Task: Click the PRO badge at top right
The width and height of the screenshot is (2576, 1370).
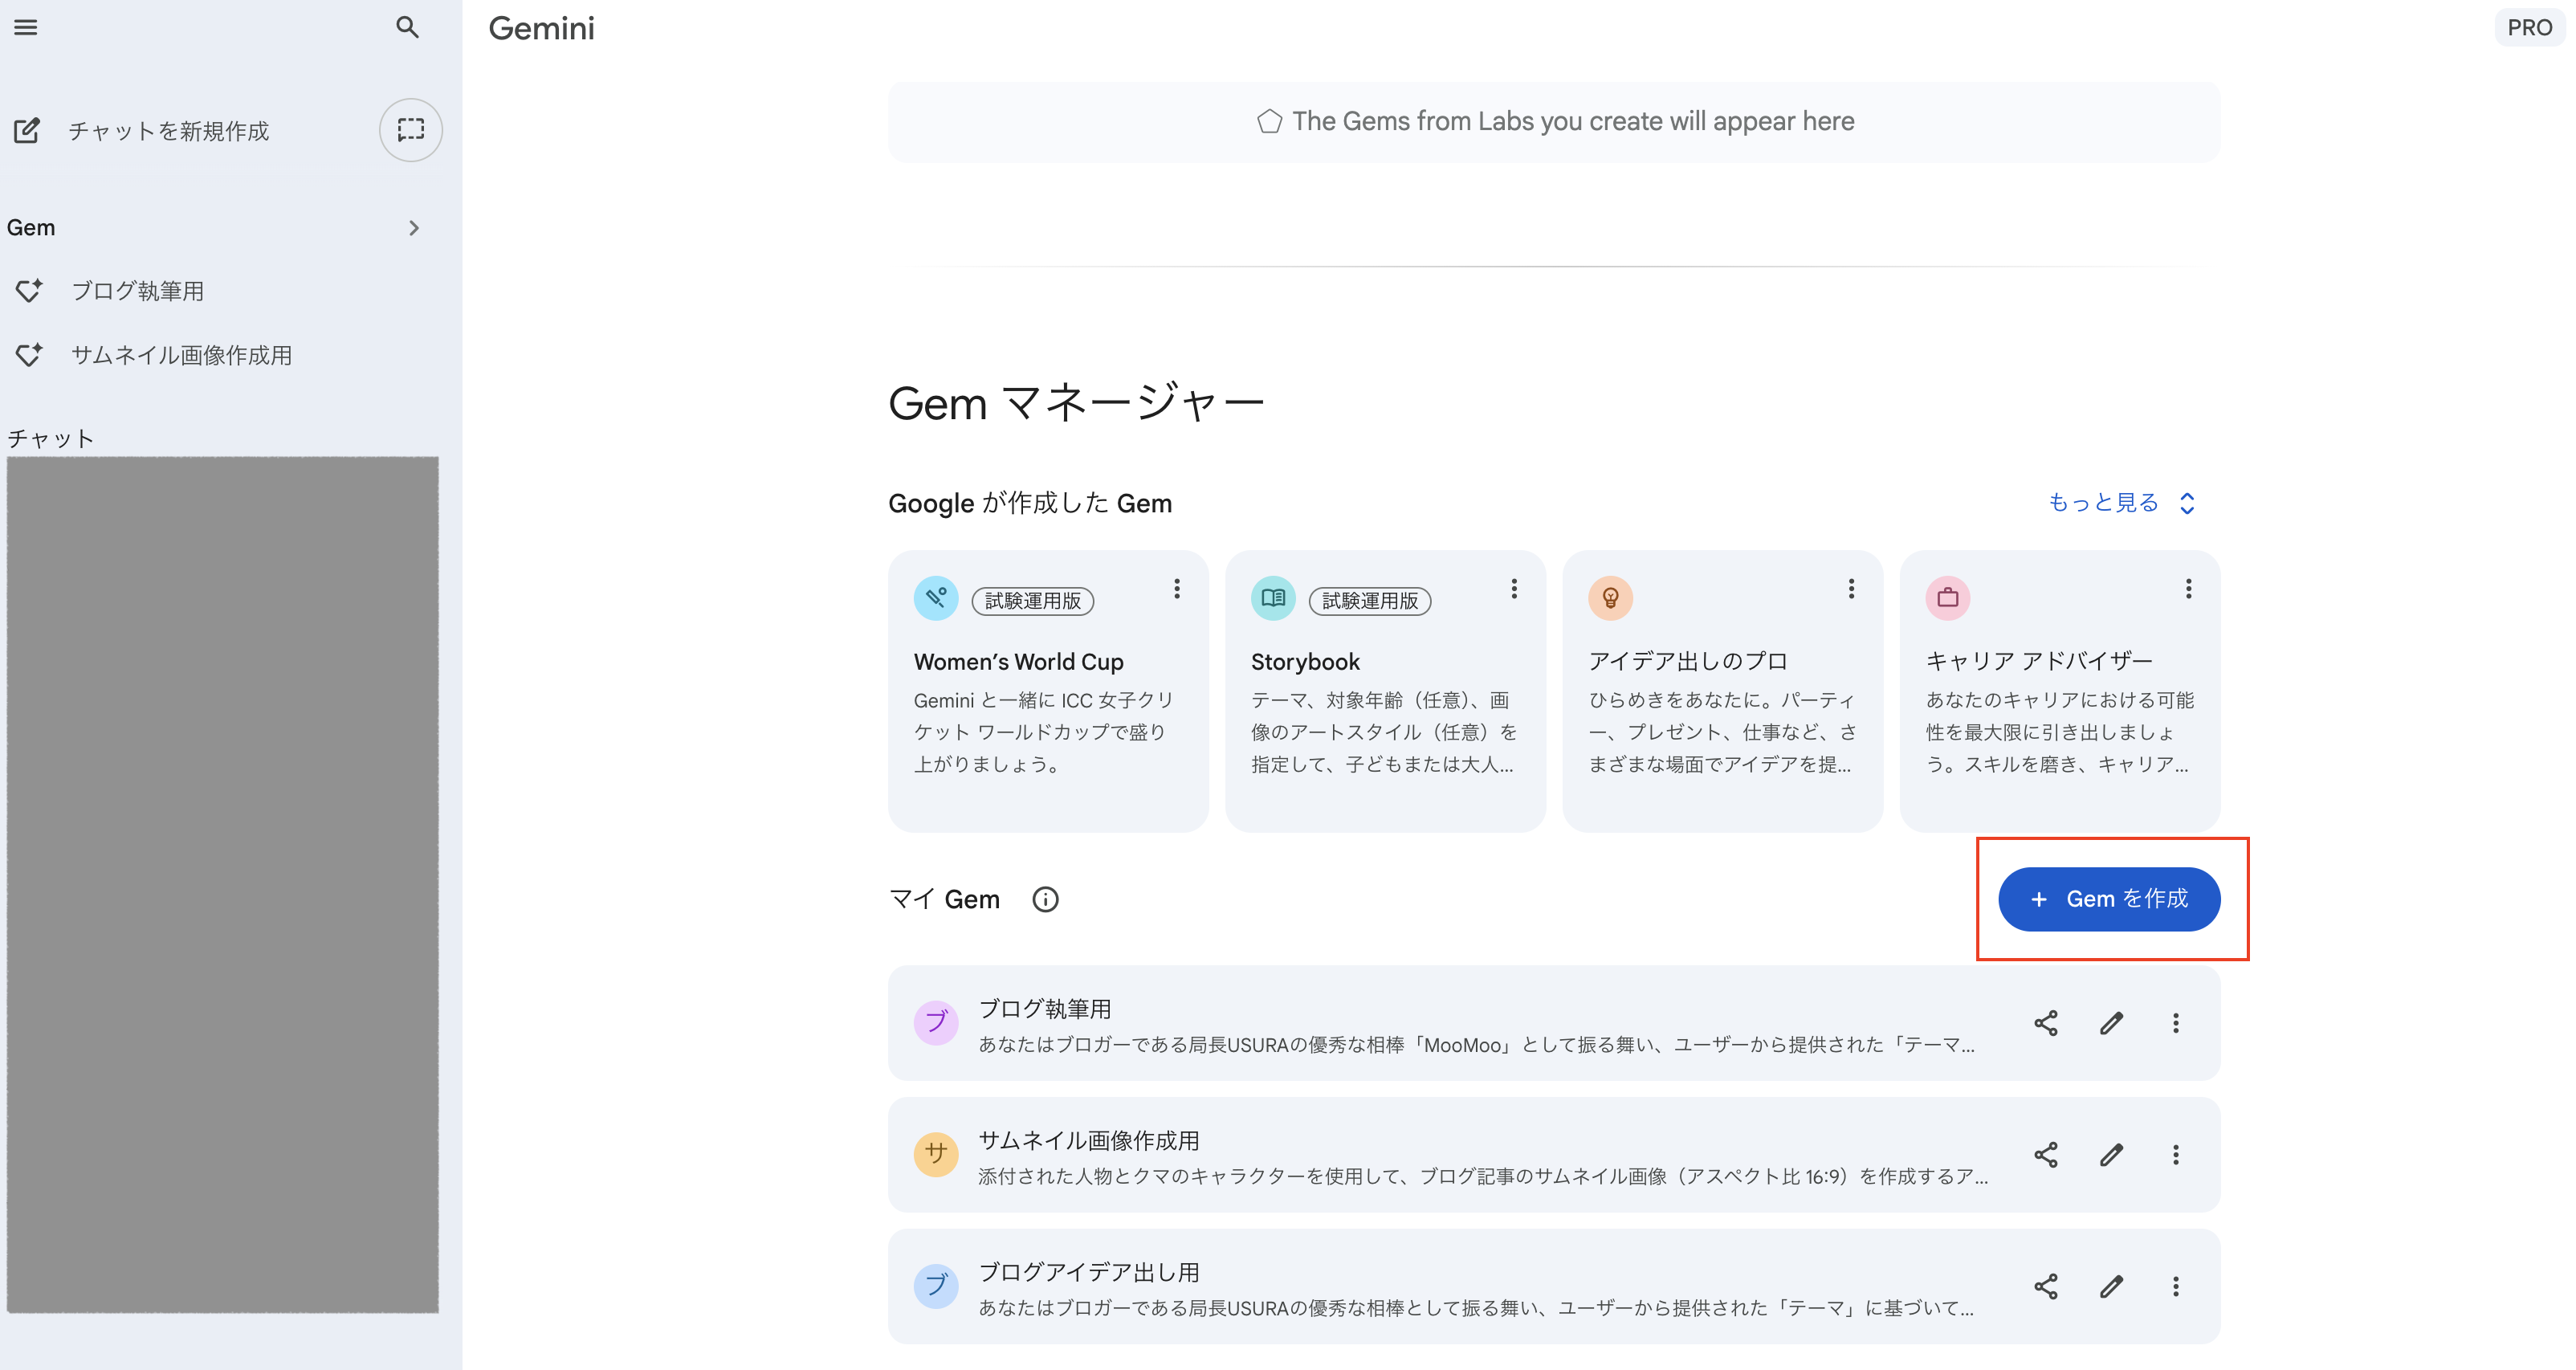Action: [2529, 27]
